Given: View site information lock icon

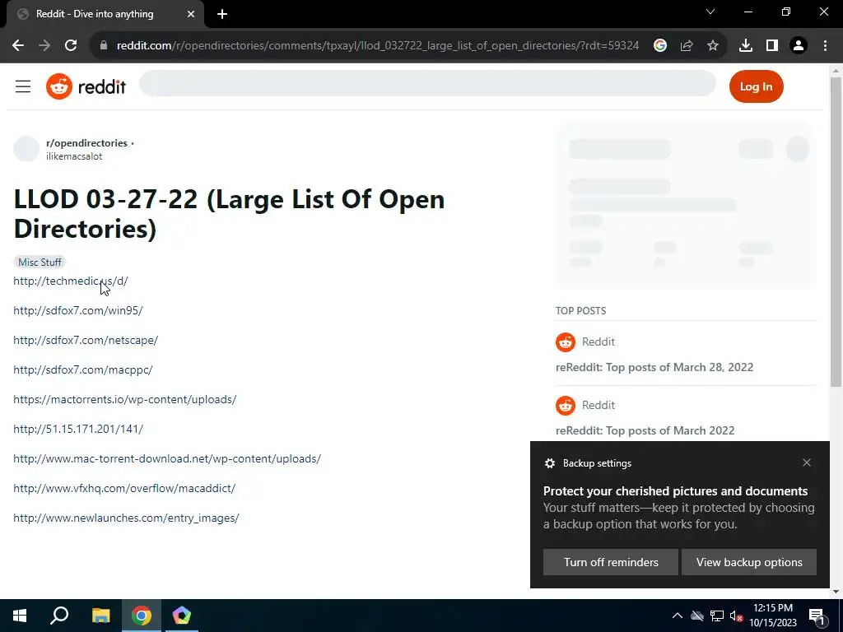Looking at the screenshot, I should tap(104, 46).
